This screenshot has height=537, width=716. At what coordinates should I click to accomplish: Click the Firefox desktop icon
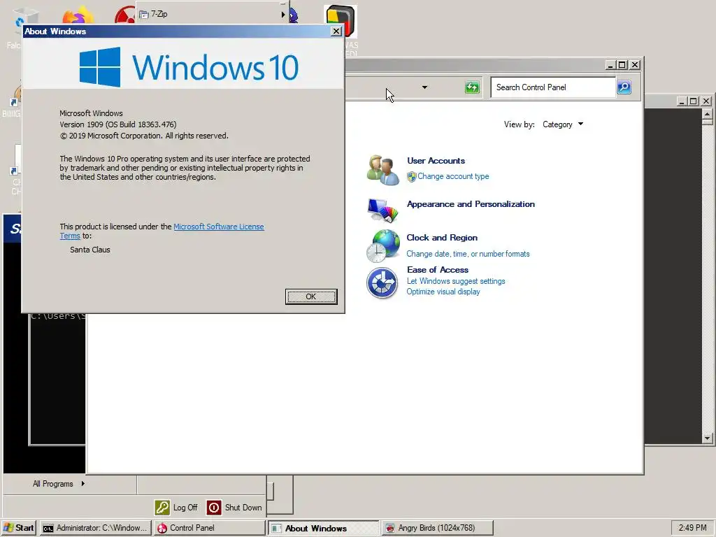pos(78,15)
